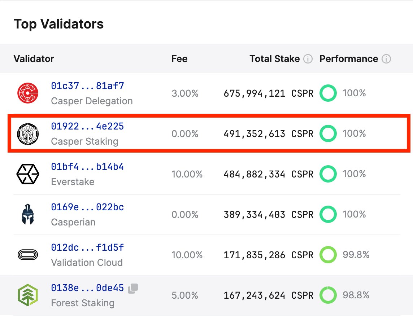Click the 171,835,286 CSPR stake value

point(268,255)
